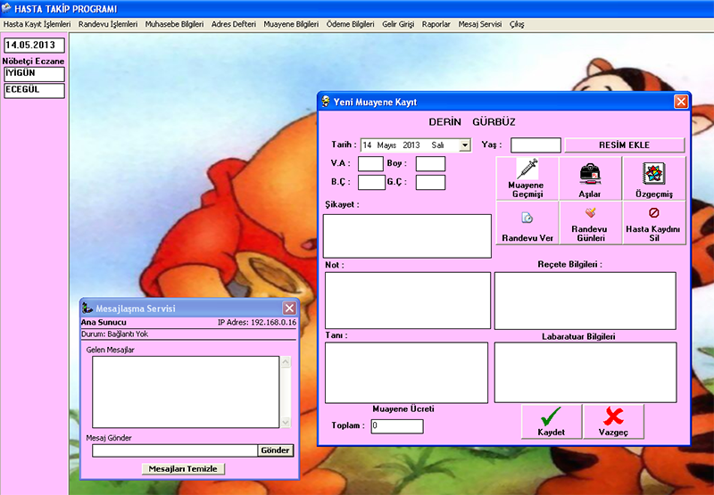Click Gönder button in messaging window

[x=276, y=450]
